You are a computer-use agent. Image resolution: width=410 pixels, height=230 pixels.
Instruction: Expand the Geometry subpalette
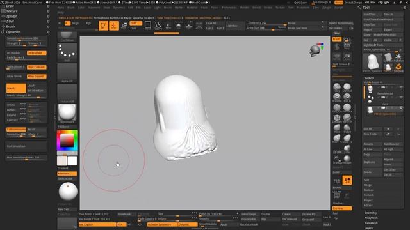coord(370,213)
